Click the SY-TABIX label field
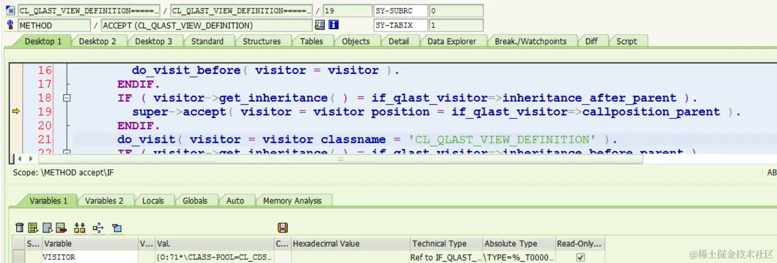 click(400, 25)
